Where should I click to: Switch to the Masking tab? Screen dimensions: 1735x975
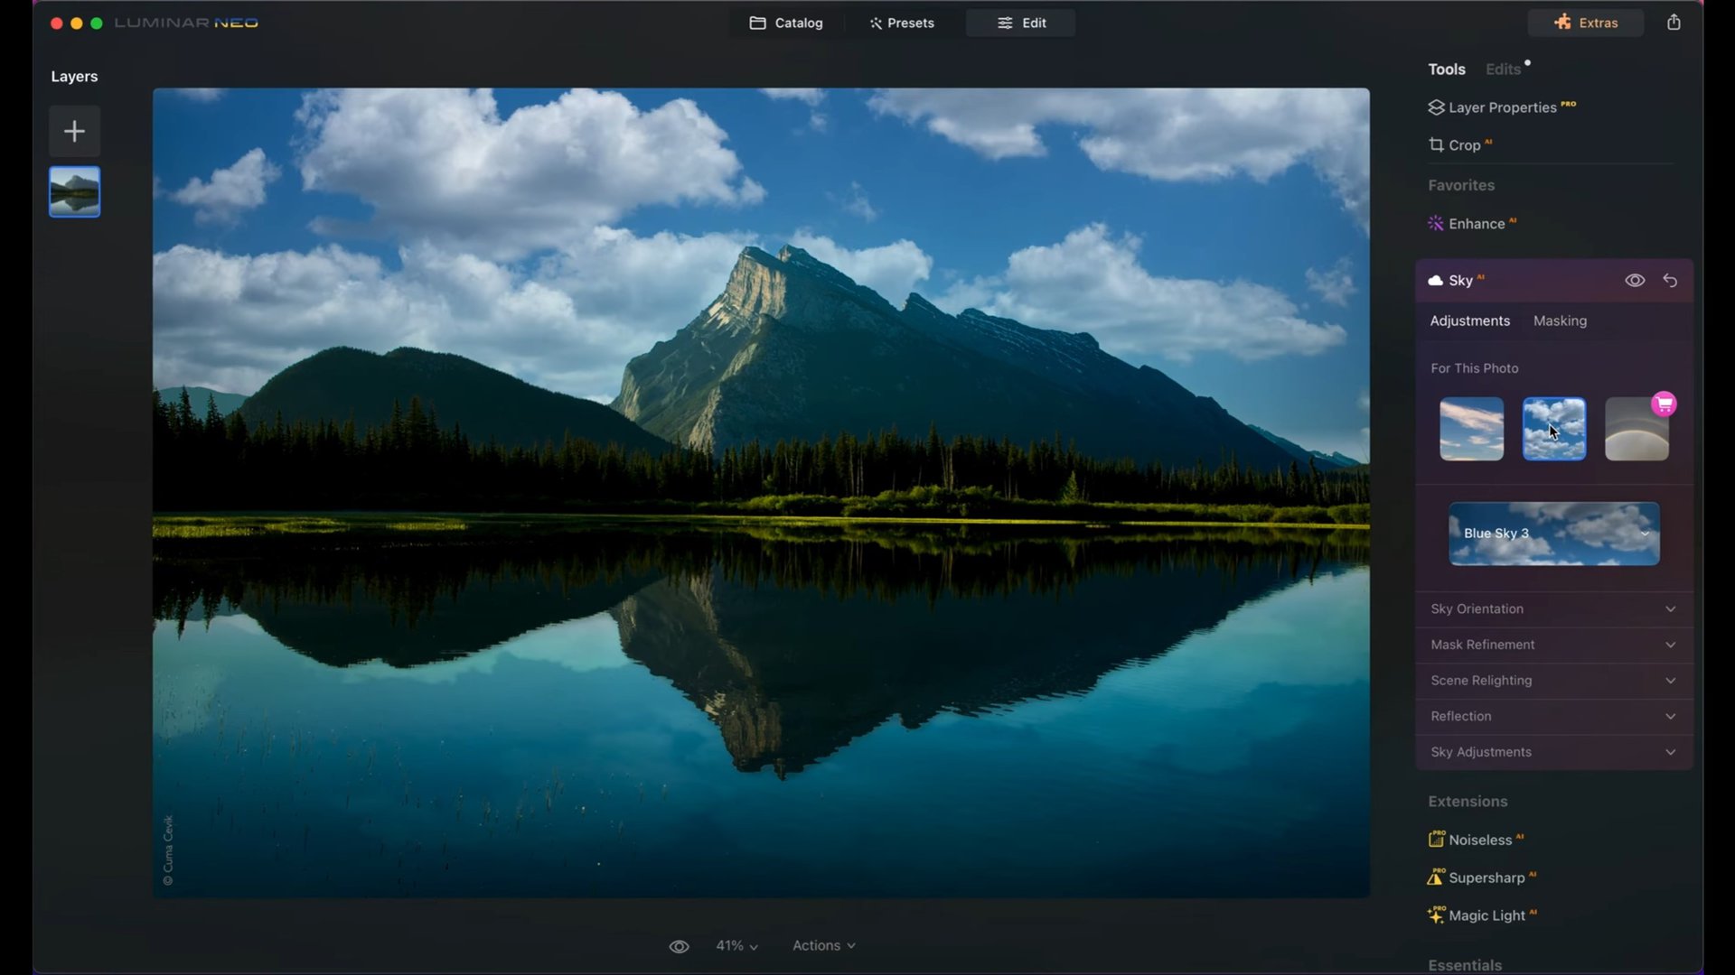click(x=1560, y=320)
